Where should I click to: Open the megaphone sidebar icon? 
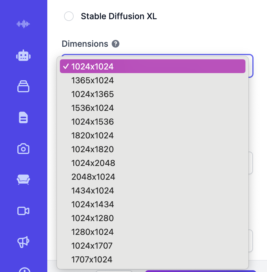(x=23, y=242)
